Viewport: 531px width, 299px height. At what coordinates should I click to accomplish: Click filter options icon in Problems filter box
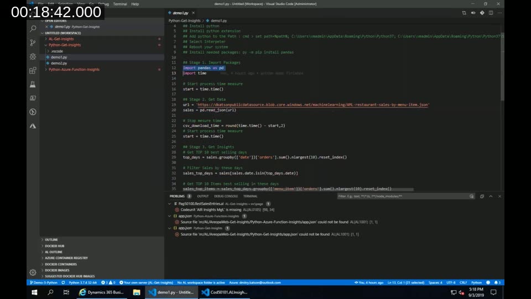471,196
